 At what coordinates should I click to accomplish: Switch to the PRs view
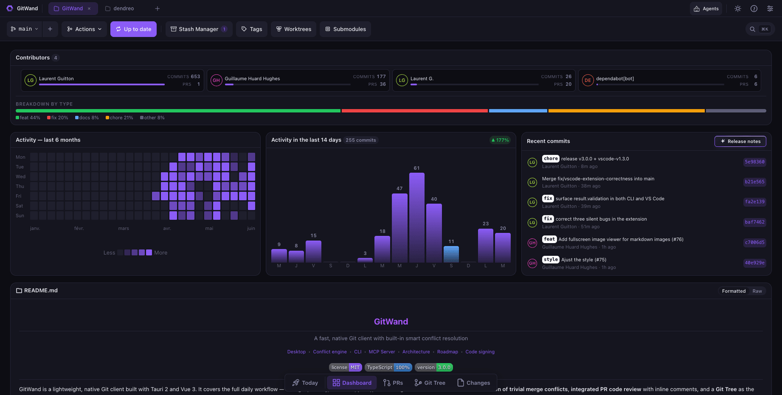(x=393, y=383)
